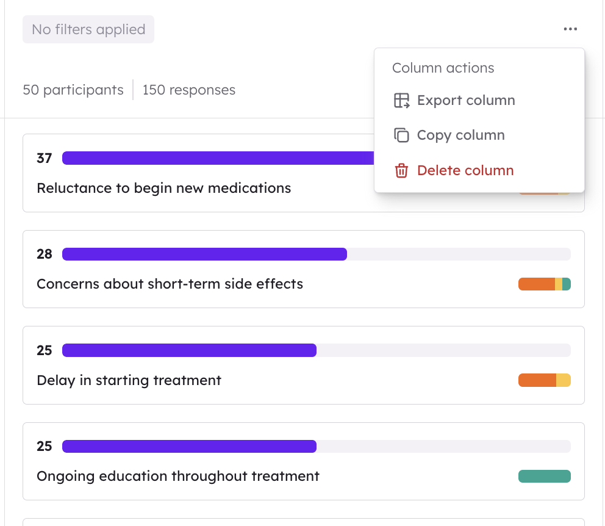
Task: Click the No filters applied chip
Action: pos(88,29)
